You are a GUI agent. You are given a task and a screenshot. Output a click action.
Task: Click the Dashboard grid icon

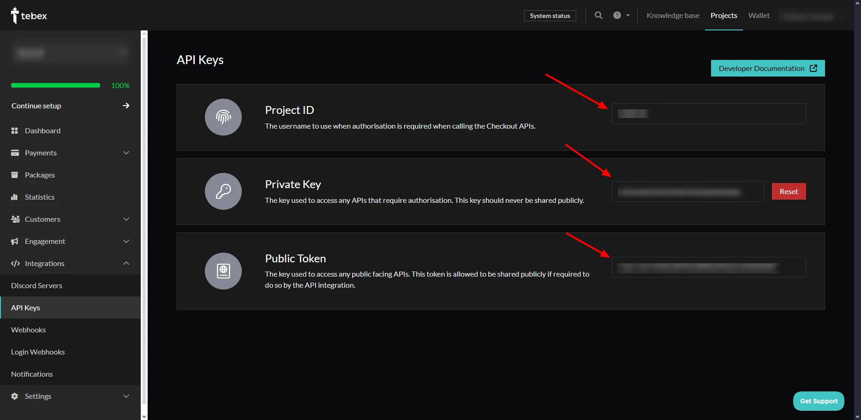(x=15, y=131)
